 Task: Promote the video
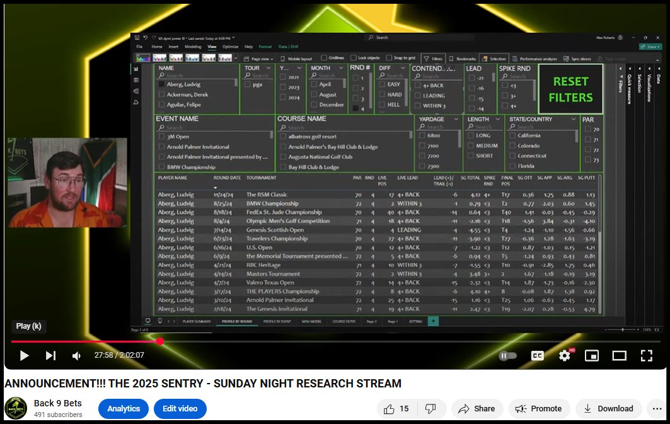[x=539, y=409]
